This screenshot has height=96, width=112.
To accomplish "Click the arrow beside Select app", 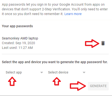I will [x=42, y=72].
